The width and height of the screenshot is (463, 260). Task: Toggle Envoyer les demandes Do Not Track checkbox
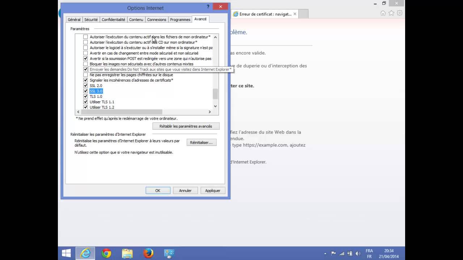[86, 69]
